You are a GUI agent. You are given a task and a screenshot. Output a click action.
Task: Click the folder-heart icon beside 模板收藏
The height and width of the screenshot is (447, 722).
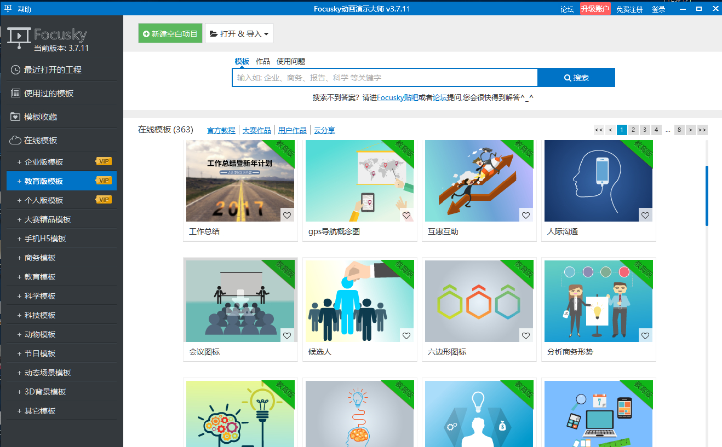tap(15, 117)
